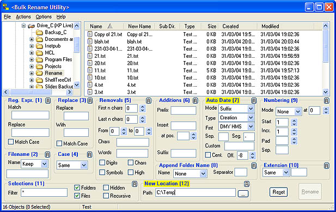Click the browse button next to Path
The width and height of the screenshot is (336, 212).
(x=243, y=193)
